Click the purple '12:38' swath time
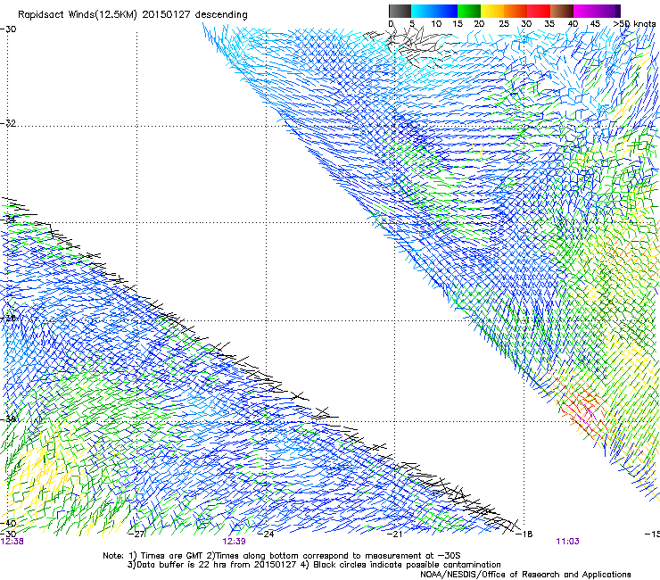The height and width of the screenshot is (580, 660). [x=12, y=542]
